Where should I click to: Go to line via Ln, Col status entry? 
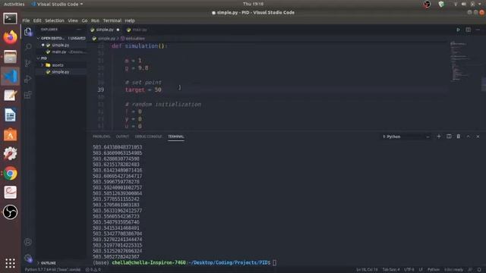[367, 270]
